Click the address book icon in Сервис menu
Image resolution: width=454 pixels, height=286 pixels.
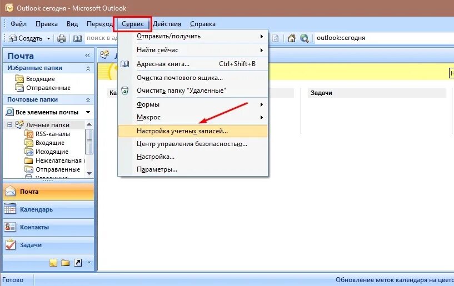[124, 64]
